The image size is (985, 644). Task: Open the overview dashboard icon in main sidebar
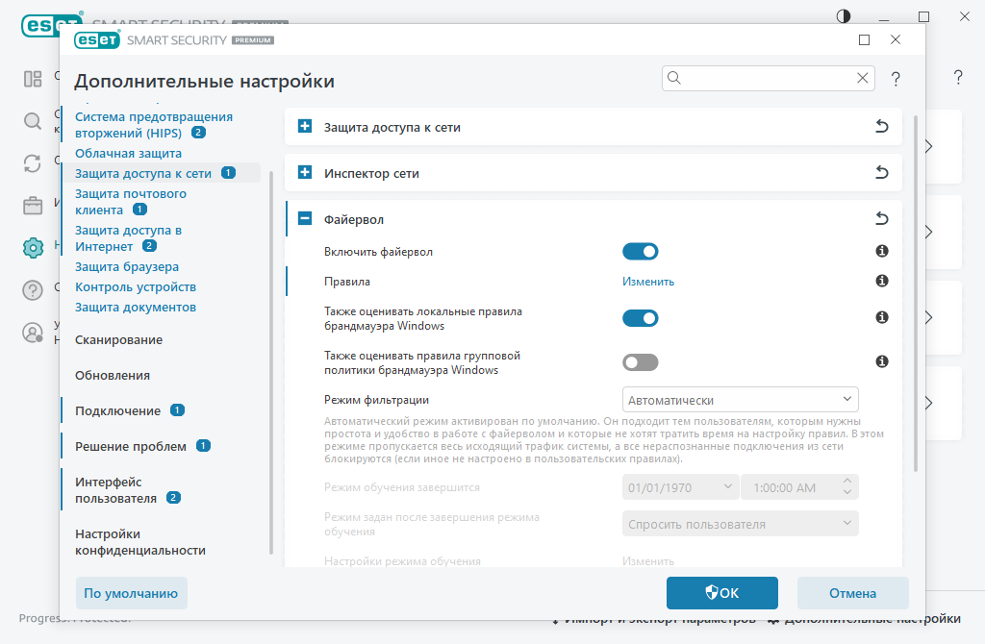(x=33, y=79)
